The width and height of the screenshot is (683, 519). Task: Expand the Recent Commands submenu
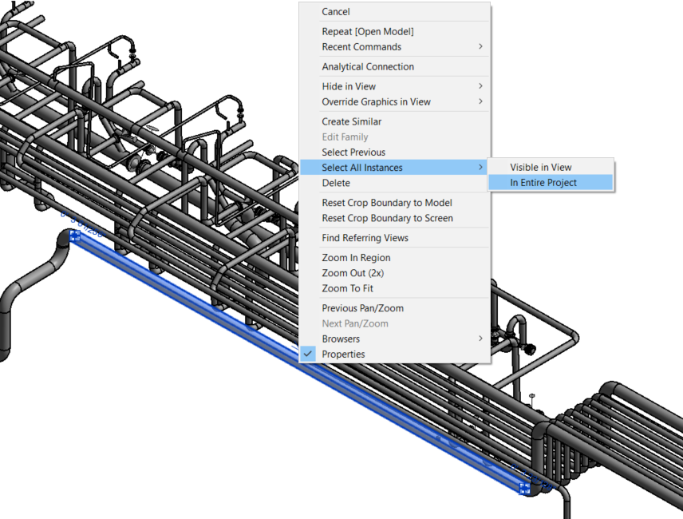click(x=361, y=47)
